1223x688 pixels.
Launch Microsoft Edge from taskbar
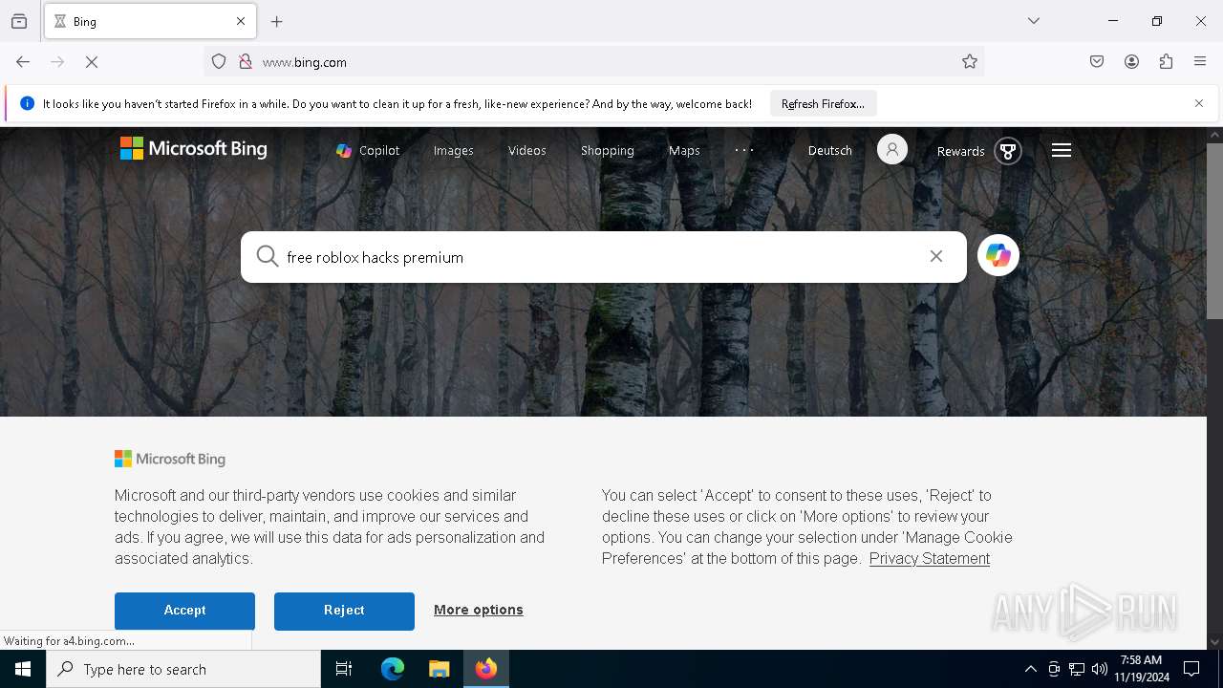(x=393, y=669)
